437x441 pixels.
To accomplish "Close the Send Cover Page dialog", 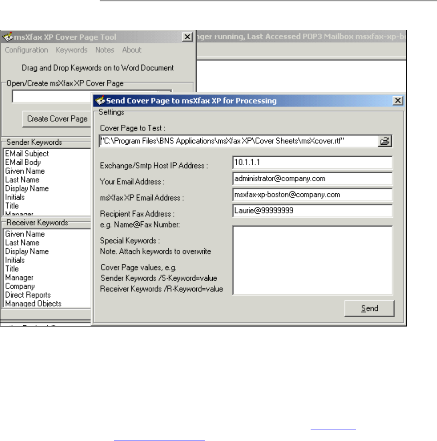I will click(398, 100).
